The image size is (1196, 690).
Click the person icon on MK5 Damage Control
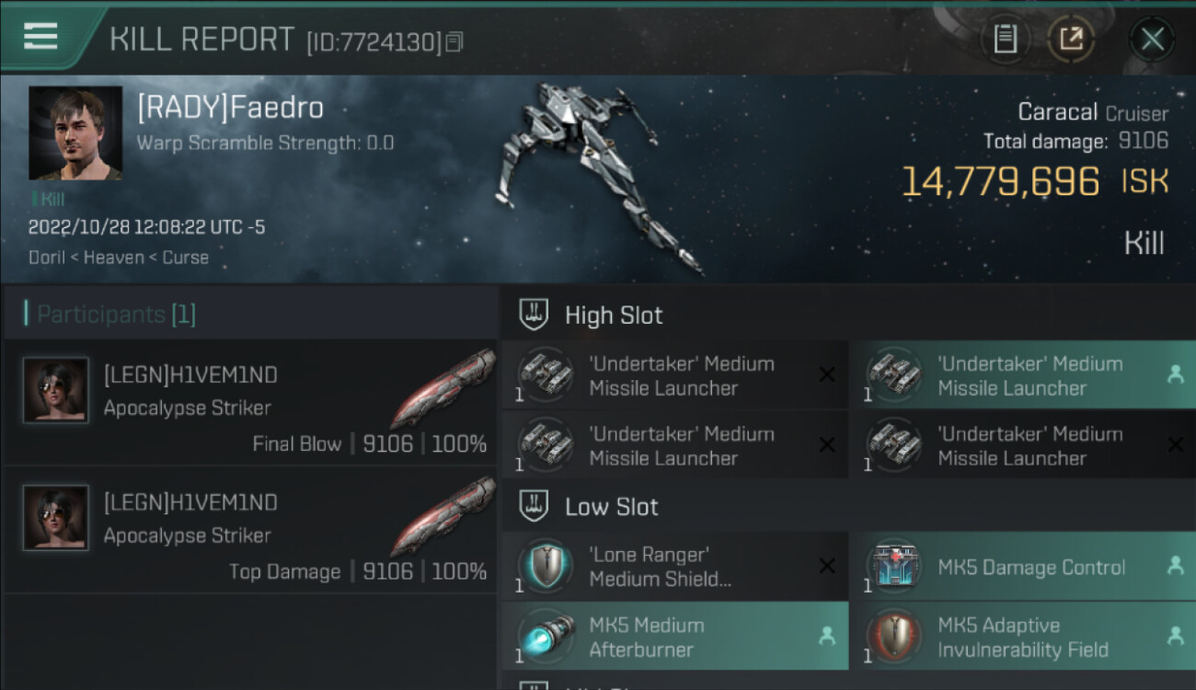pos(1175,566)
